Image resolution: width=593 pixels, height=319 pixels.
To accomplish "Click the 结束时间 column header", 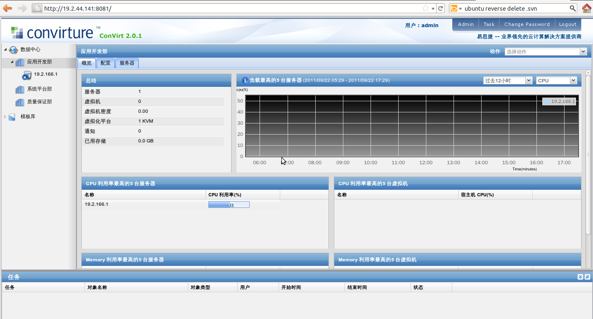I will click(378, 287).
